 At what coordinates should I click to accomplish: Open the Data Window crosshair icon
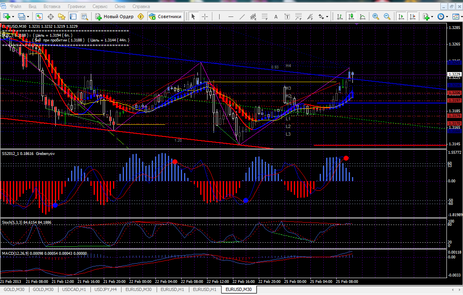[x=51, y=17]
